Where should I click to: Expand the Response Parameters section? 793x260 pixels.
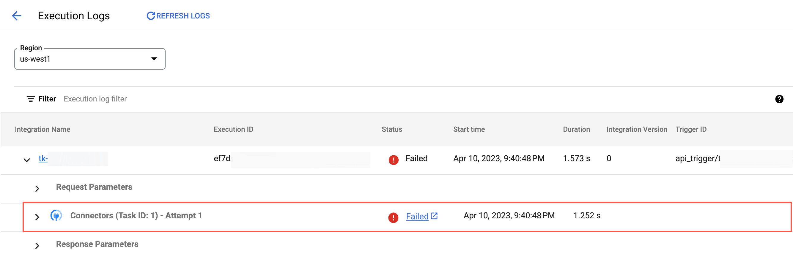[x=37, y=245]
